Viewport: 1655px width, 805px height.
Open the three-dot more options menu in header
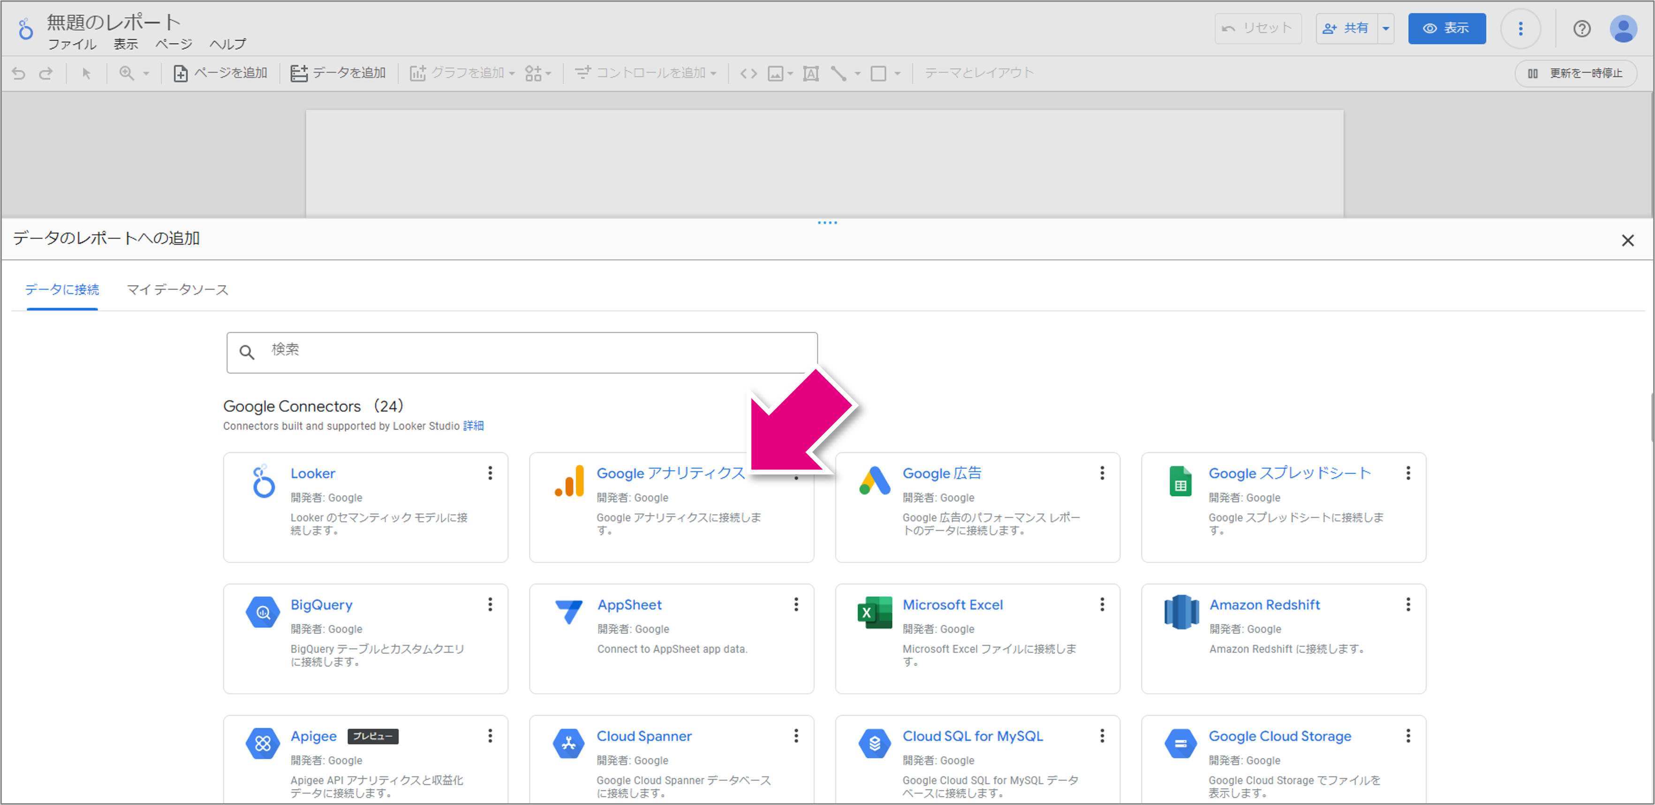click(1520, 28)
